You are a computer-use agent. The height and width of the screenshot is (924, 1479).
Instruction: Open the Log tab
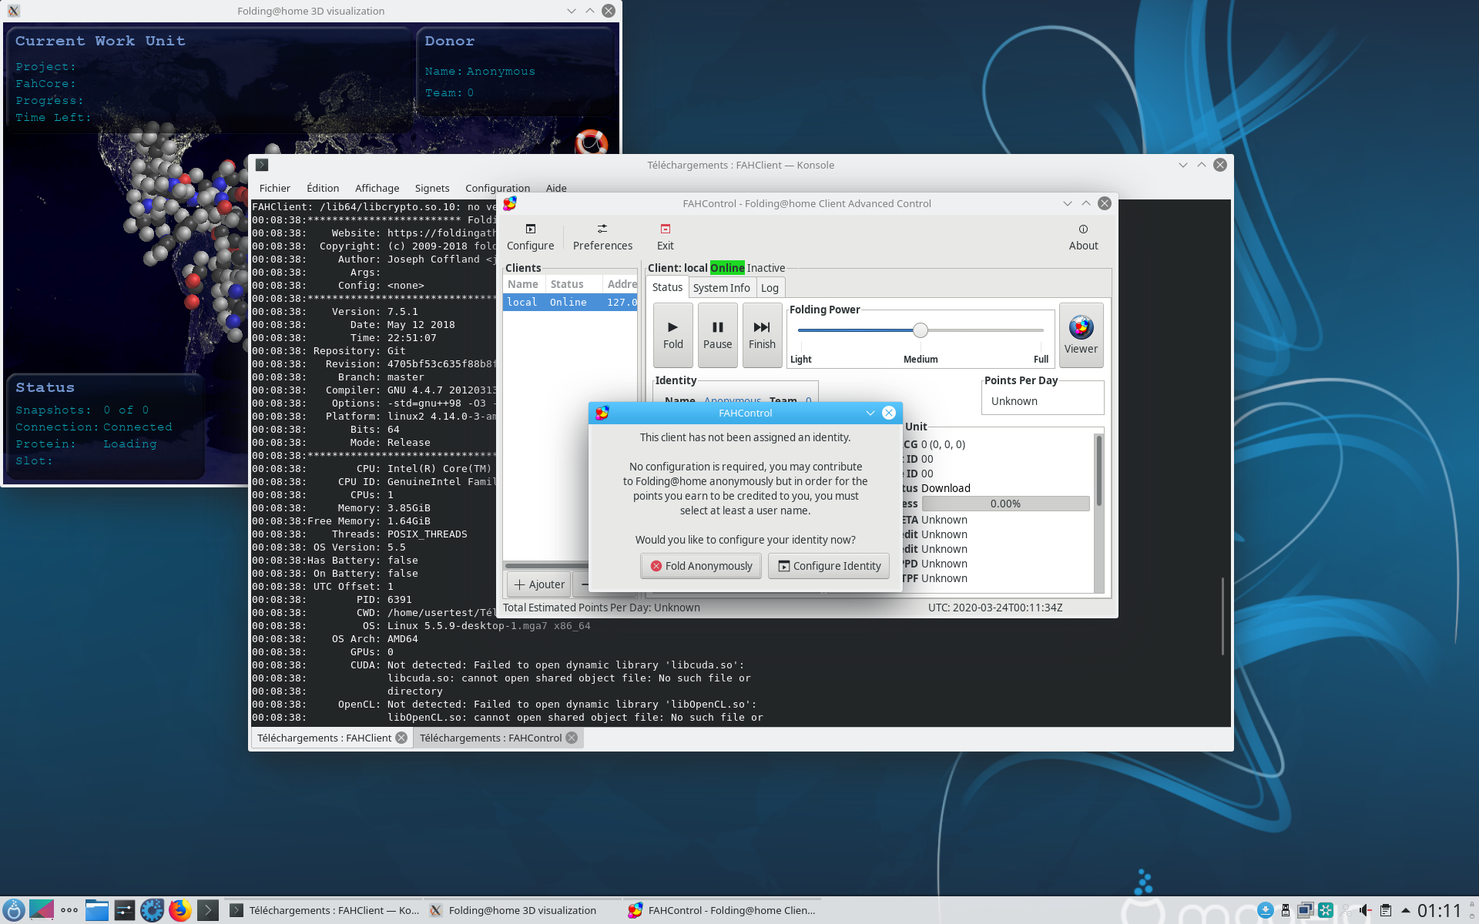click(x=770, y=288)
